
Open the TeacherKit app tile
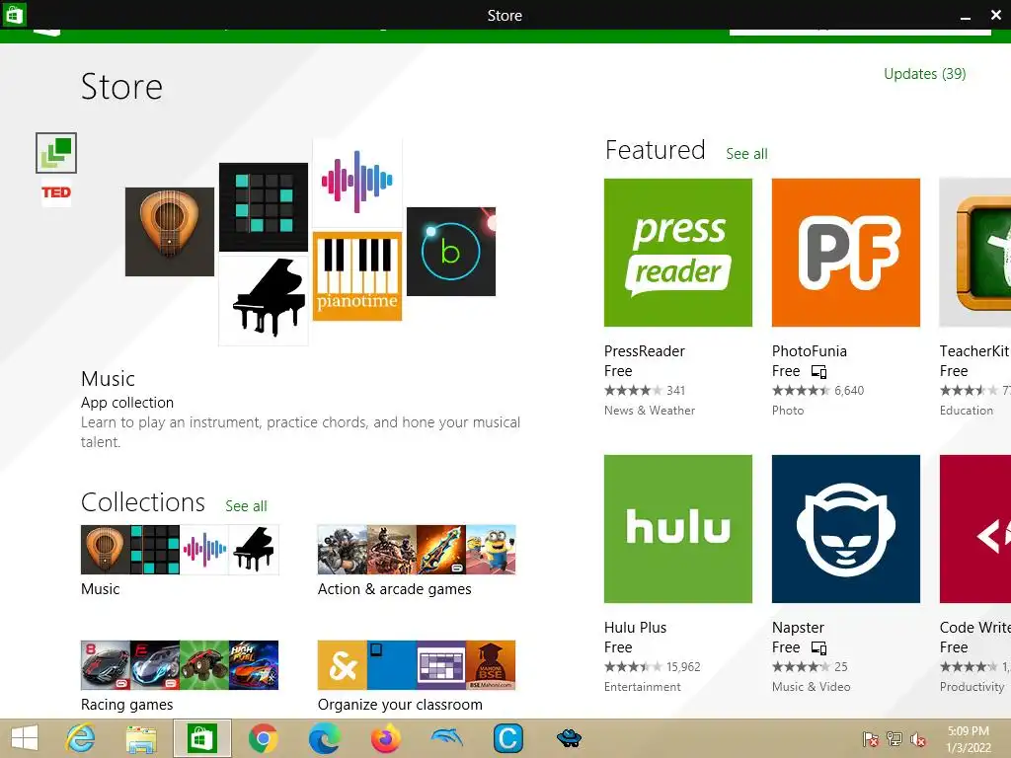974,252
